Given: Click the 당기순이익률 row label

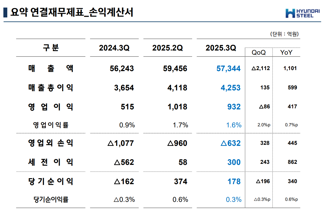Looking at the screenshot, I should [51, 200].
